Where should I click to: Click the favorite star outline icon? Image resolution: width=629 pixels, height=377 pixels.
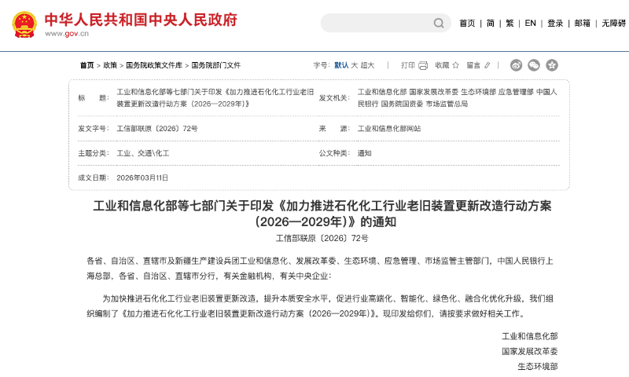[456, 65]
